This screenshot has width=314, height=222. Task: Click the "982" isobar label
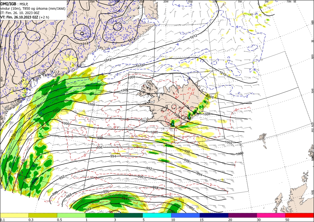[88, 209]
